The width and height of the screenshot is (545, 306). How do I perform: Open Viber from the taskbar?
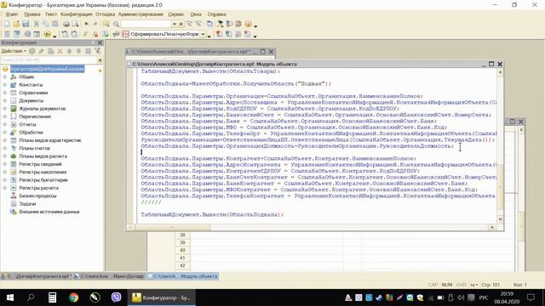(116, 297)
